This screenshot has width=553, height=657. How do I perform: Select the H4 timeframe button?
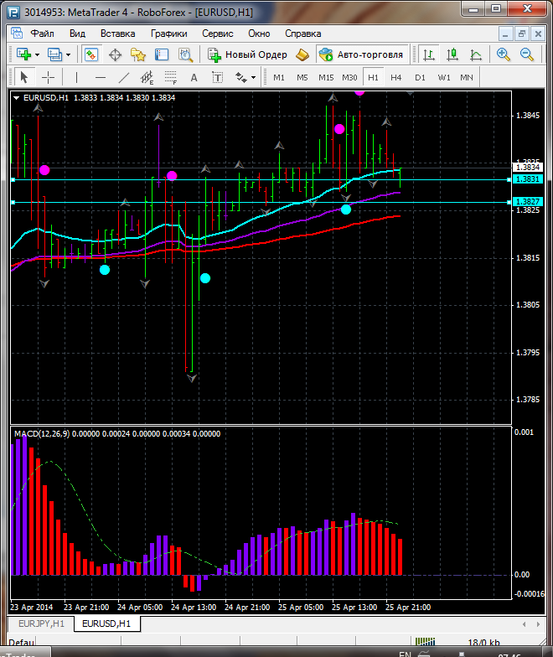click(x=395, y=77)
